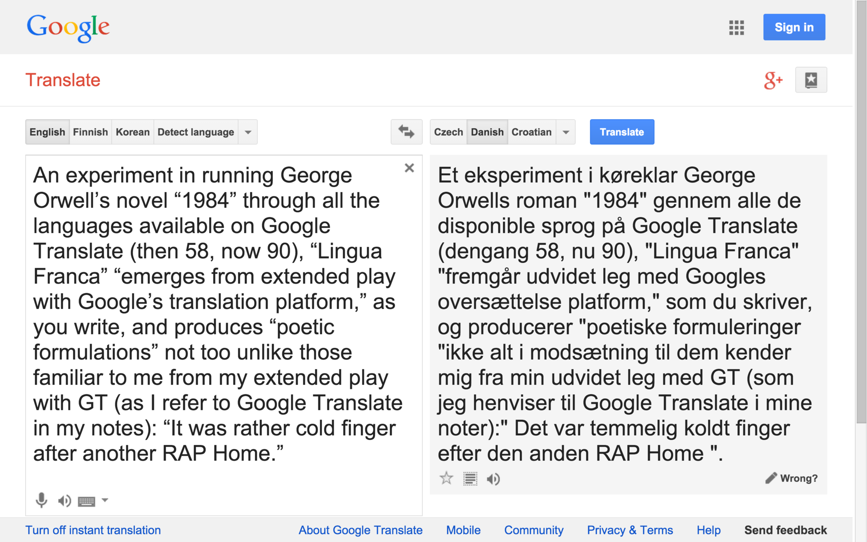Listen to translated text speaker icon
This screenshot has height=542, width=867.
pyautogui.click(x=493, y=479)
